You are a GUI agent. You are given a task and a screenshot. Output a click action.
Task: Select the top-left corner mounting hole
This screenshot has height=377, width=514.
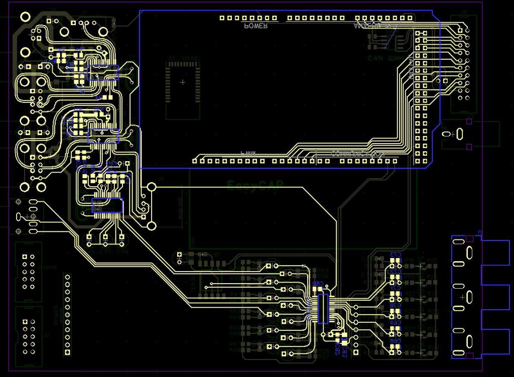pos(24,17)
